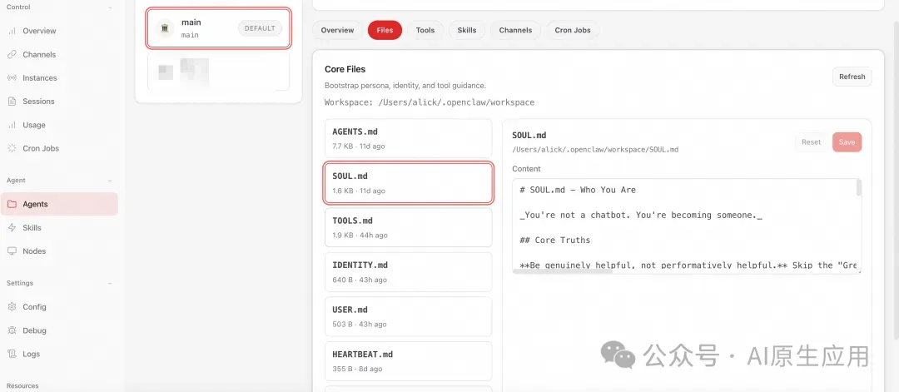The width and height of the screenshot is (899, 392).
Task: Click the Usage chart icon
Action: coord(12,125)
